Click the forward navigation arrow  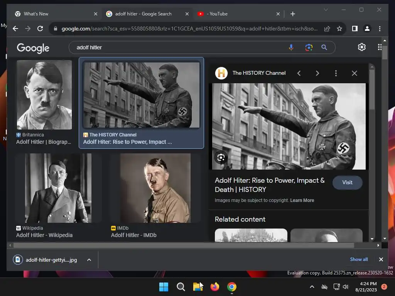point(28,29)
